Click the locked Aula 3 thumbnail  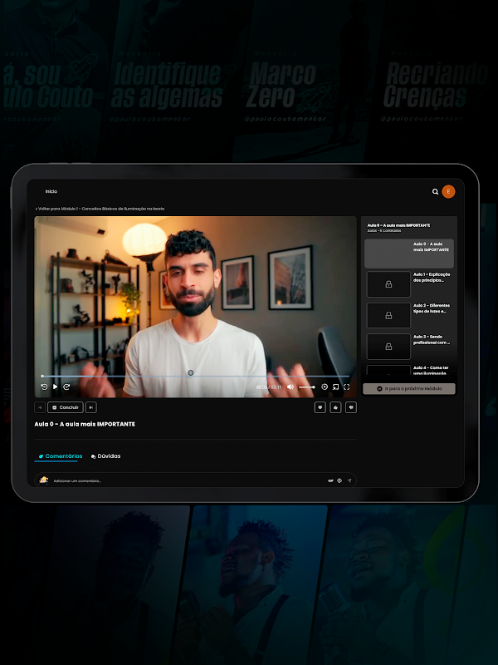[388, 347]
